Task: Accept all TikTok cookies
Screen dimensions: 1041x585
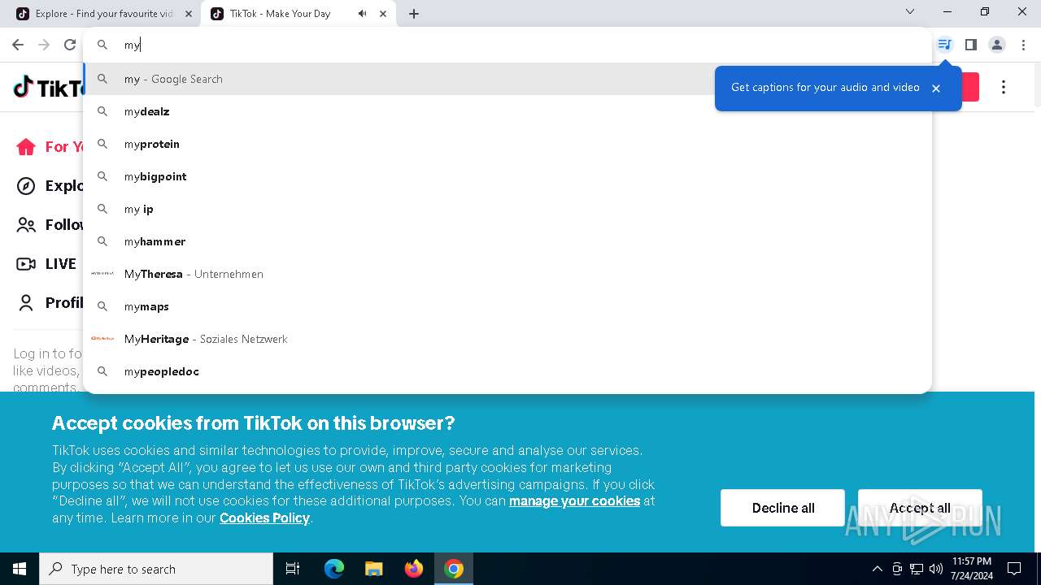Action: coord(920,508)
